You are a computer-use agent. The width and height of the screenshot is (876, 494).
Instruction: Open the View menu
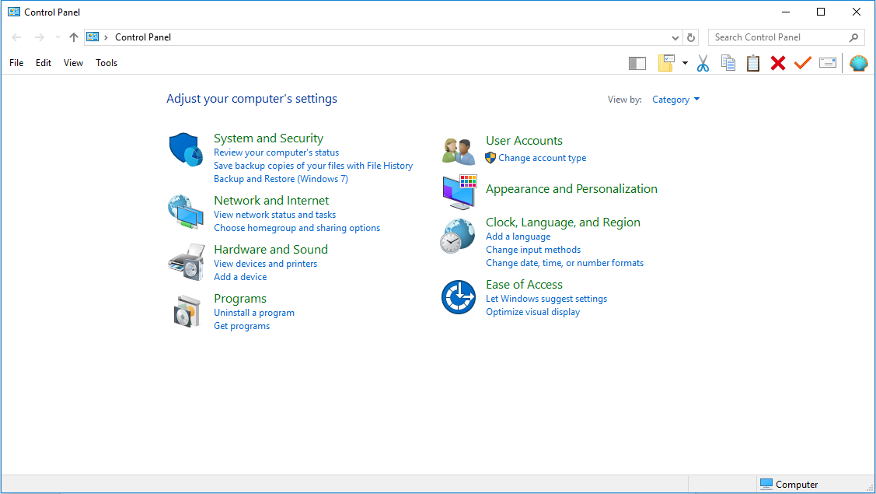73,63
